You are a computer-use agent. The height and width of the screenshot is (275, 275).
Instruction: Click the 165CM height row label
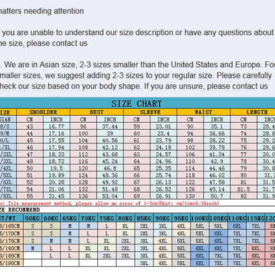pos(12,226)
